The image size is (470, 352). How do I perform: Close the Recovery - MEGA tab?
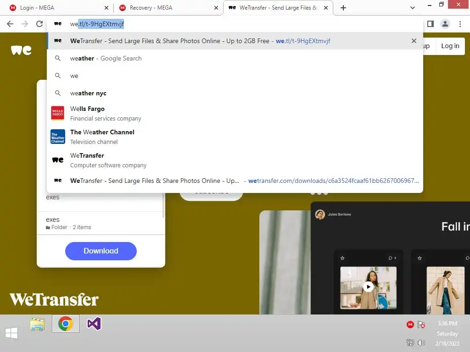(216, 8)
